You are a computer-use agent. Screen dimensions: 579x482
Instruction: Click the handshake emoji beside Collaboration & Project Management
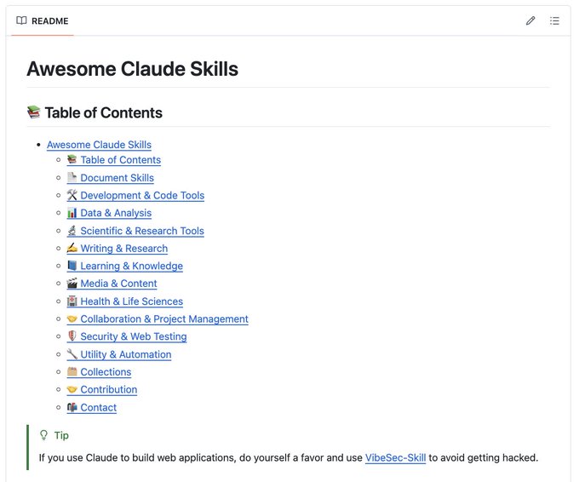coord(72,318)
